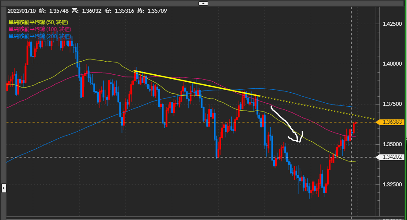Click the dotted yellow trendline extension
Screen dimensions: 407x220
click(x=319, y=108)
